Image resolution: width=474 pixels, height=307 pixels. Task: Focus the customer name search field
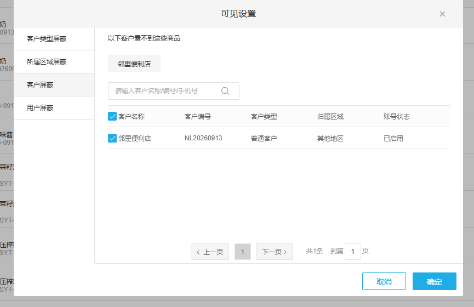[x=174, y=91]
